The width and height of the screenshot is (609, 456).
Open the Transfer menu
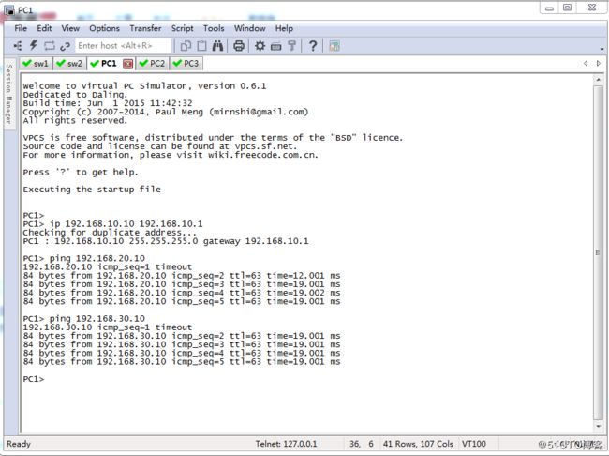[145, 28]
